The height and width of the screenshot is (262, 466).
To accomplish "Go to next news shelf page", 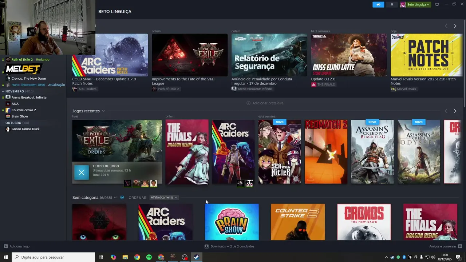I will click(x=455, y=26).
